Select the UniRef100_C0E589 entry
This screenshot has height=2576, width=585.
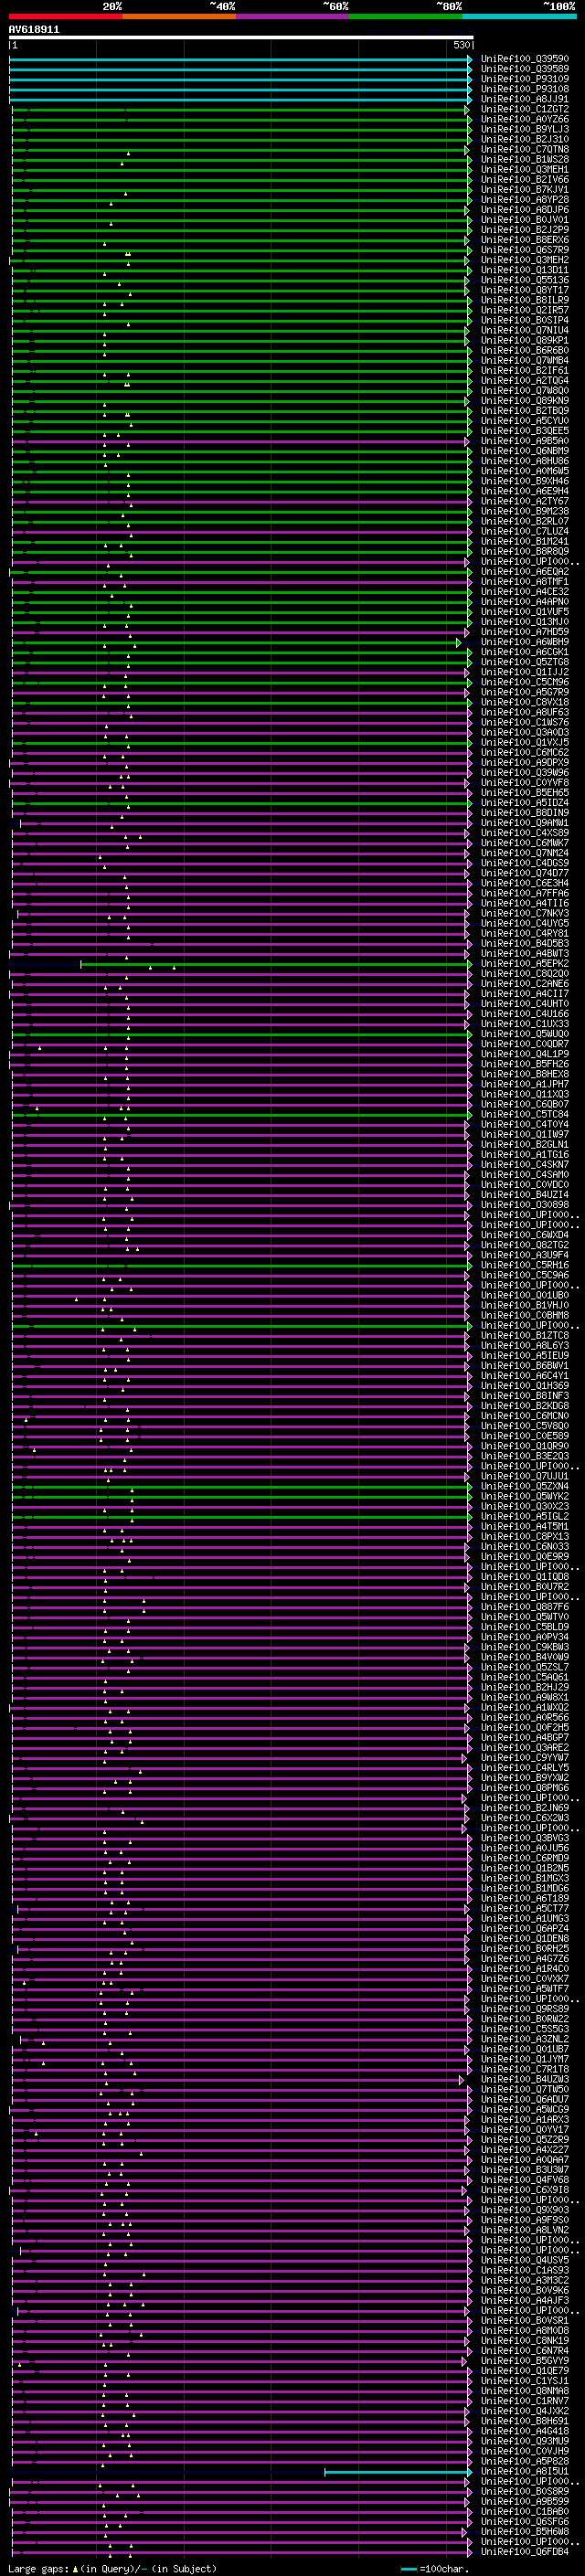pyautogui.click(x=524, y=1436)
